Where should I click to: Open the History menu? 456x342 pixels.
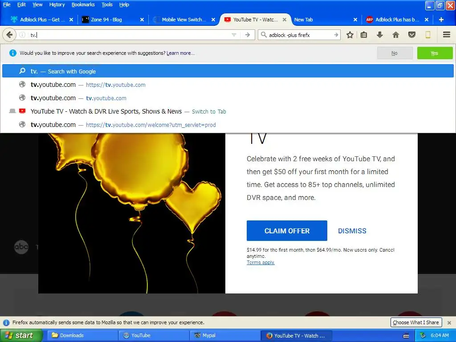point(57,4)
